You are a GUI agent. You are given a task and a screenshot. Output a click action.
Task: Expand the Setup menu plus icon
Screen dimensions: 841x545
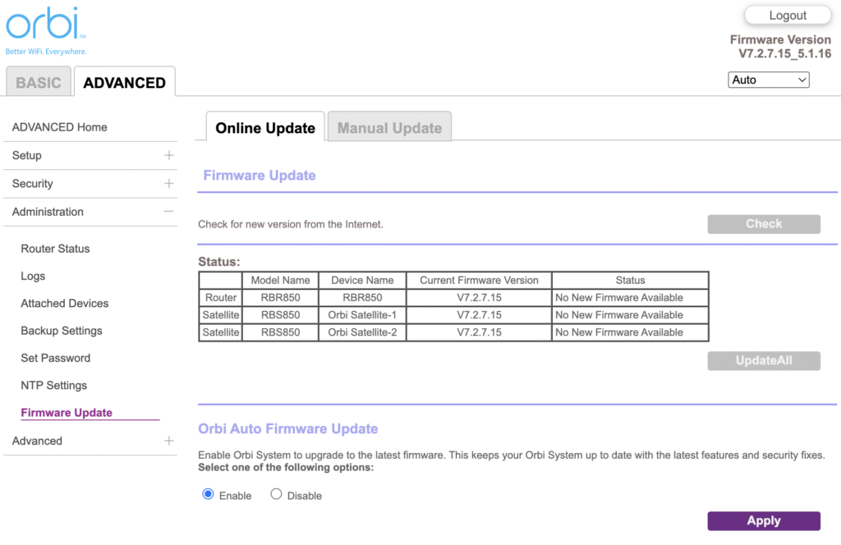(168, 155)
